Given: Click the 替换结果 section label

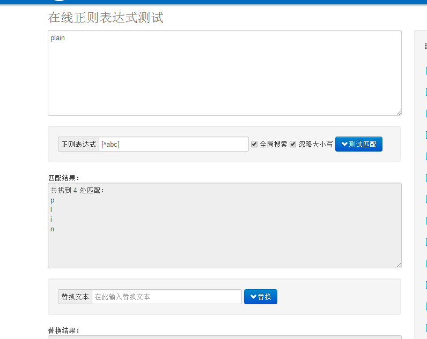Looking at the screenshot, I should point(63,330).
